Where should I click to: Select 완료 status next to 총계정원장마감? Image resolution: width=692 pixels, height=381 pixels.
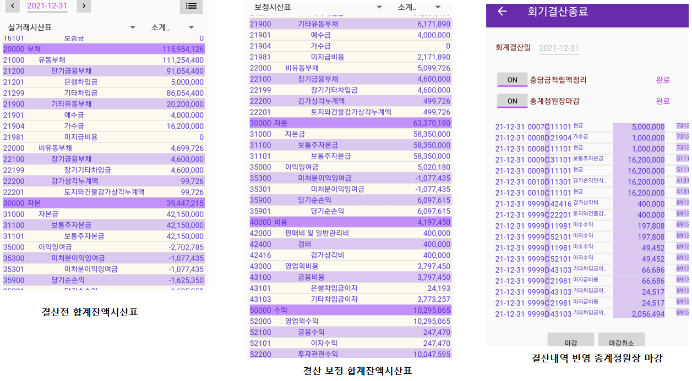click(663, 101)
